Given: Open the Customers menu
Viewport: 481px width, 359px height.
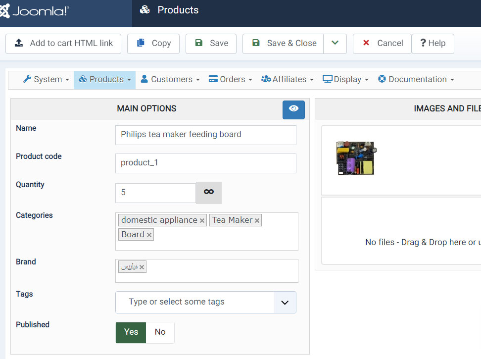Looking at the screenshot, I should click(170, 79).
